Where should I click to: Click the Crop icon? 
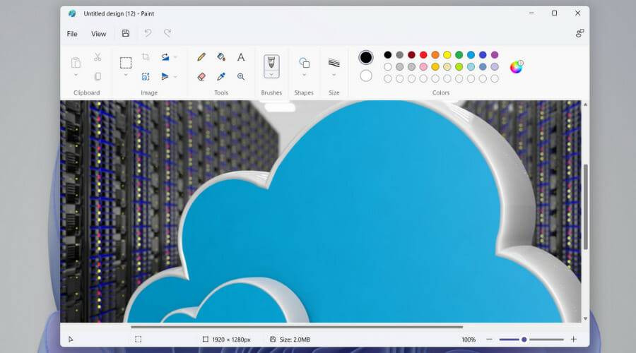[146, 56]
